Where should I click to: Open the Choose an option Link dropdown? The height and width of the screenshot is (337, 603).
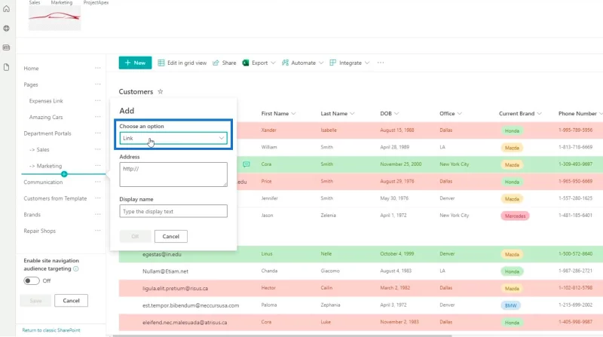pyautogui.click(x=173, y=138)
